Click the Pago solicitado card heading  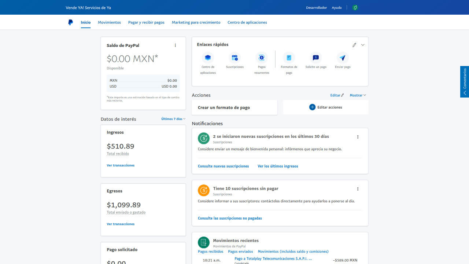122,250
